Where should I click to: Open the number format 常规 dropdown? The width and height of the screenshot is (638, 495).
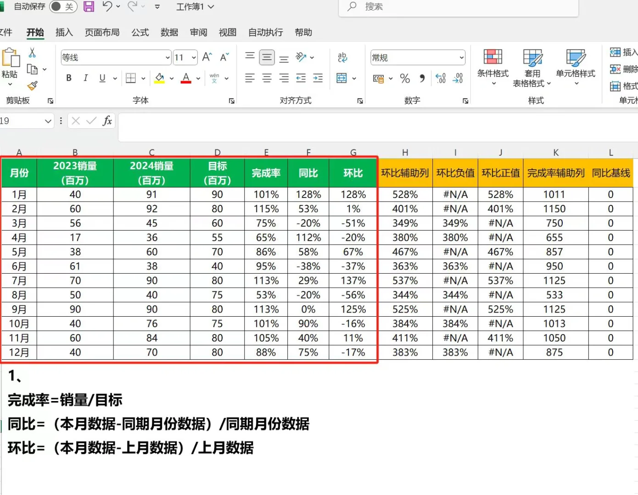click(x=461, y=58)
